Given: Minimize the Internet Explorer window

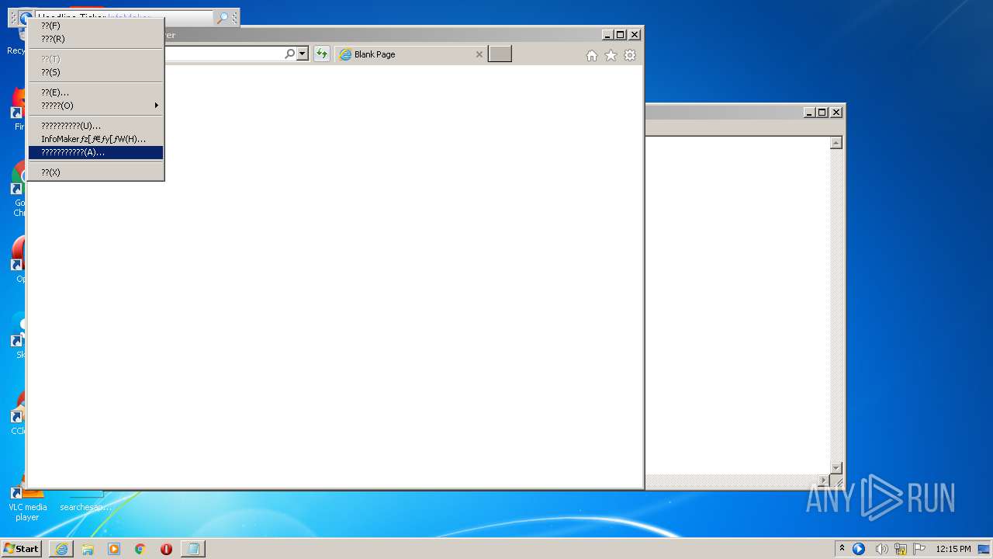Looking at the screenshot, I should 607,35.
